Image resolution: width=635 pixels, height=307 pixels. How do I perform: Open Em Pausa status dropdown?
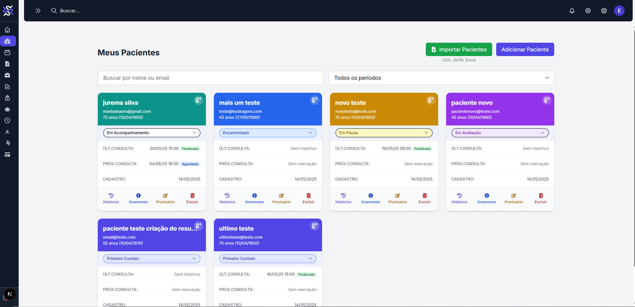point(384,133)
